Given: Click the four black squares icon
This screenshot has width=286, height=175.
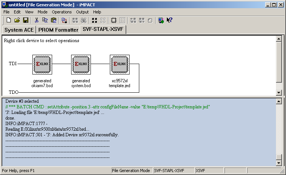Looking at the screenshot, I should (x=94, y=20).
